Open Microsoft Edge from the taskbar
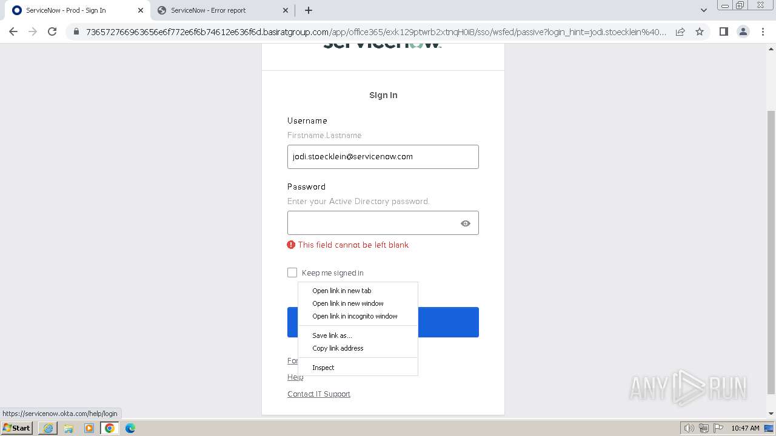Screen dimensions: 776x436 pyautogui.click(x=130, y=428)
